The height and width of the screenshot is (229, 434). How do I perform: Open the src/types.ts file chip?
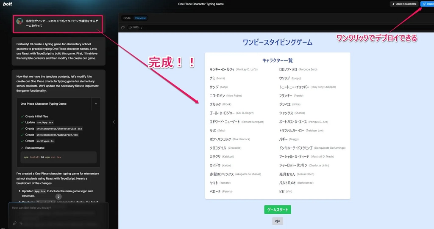point(45,141)
